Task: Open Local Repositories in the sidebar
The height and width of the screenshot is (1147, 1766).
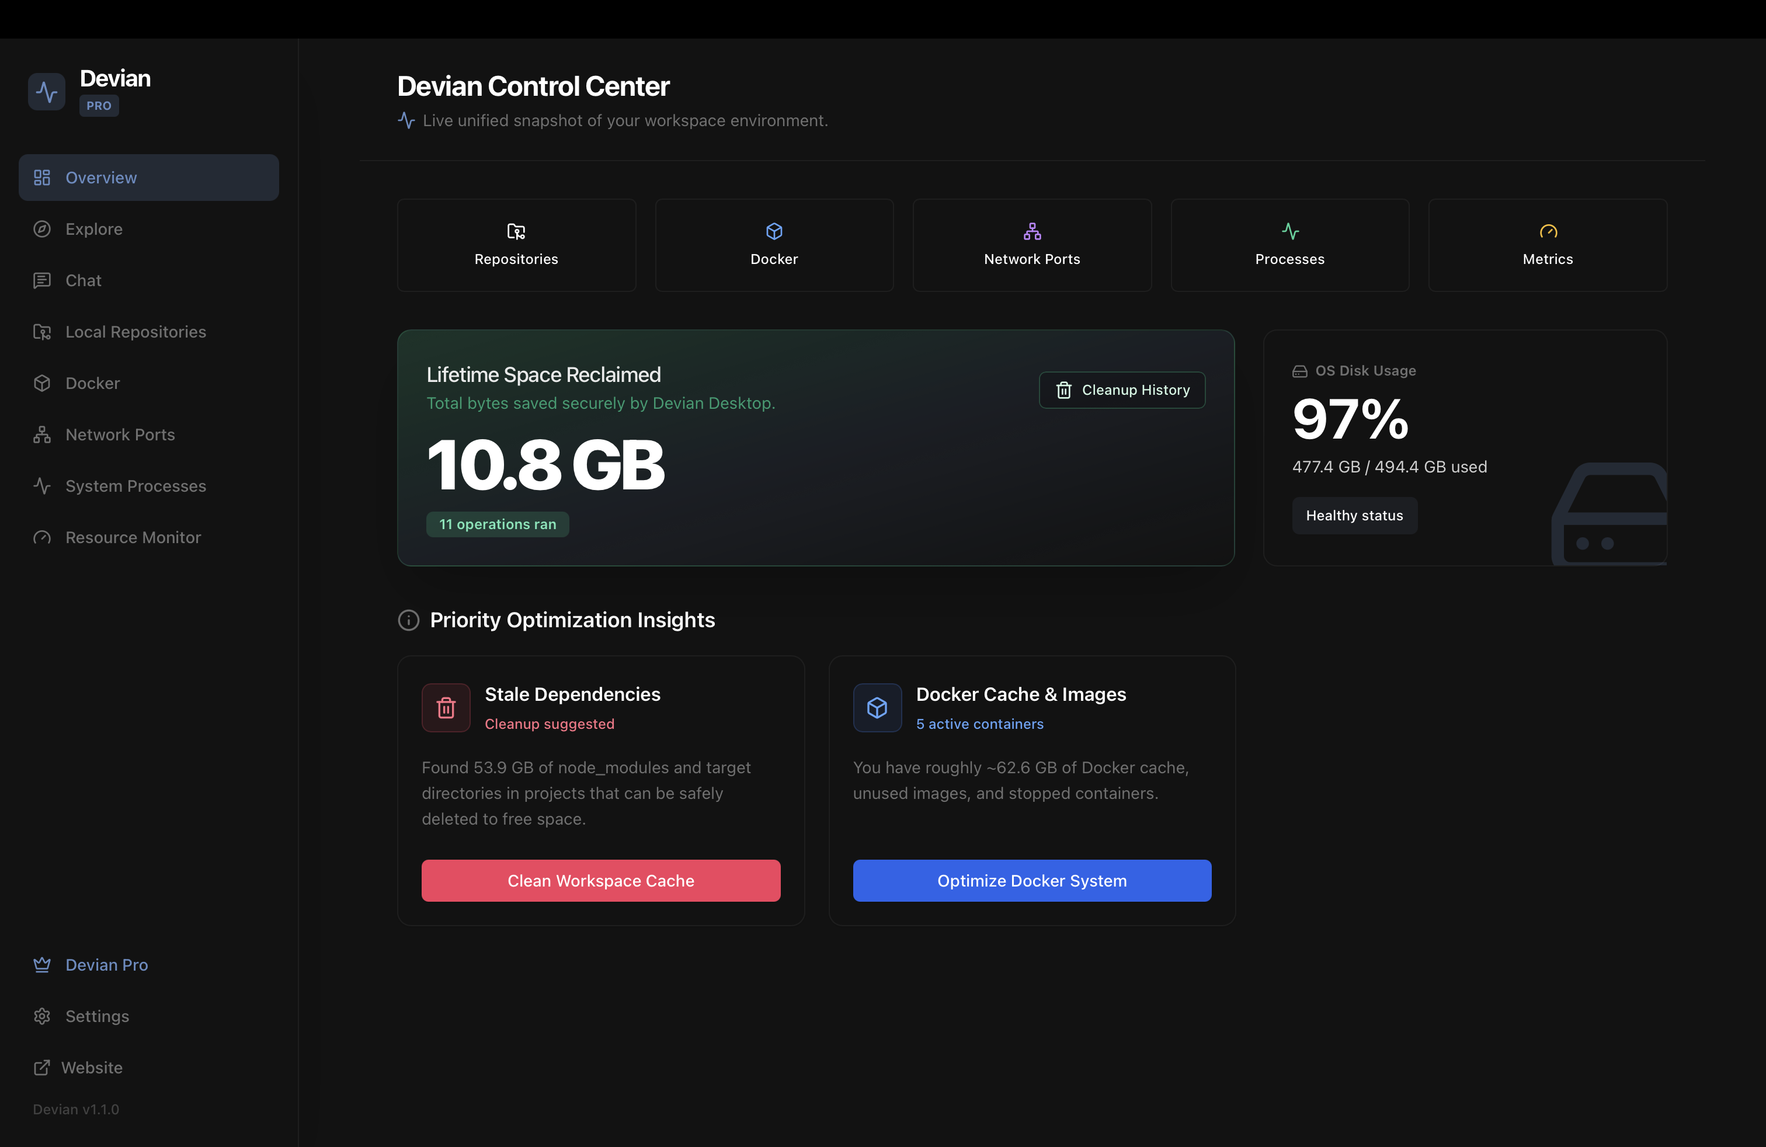Action: [135, 332]
